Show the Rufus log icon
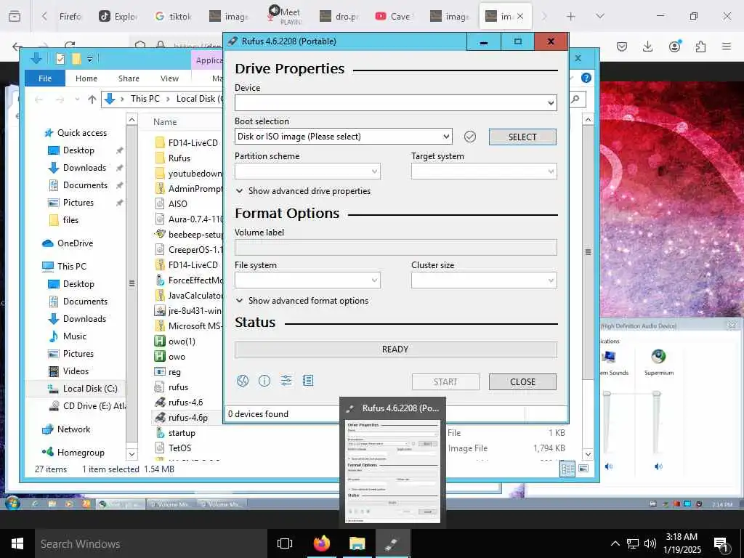The height and width of the screenshot is (558, 744). pos(308,381)
